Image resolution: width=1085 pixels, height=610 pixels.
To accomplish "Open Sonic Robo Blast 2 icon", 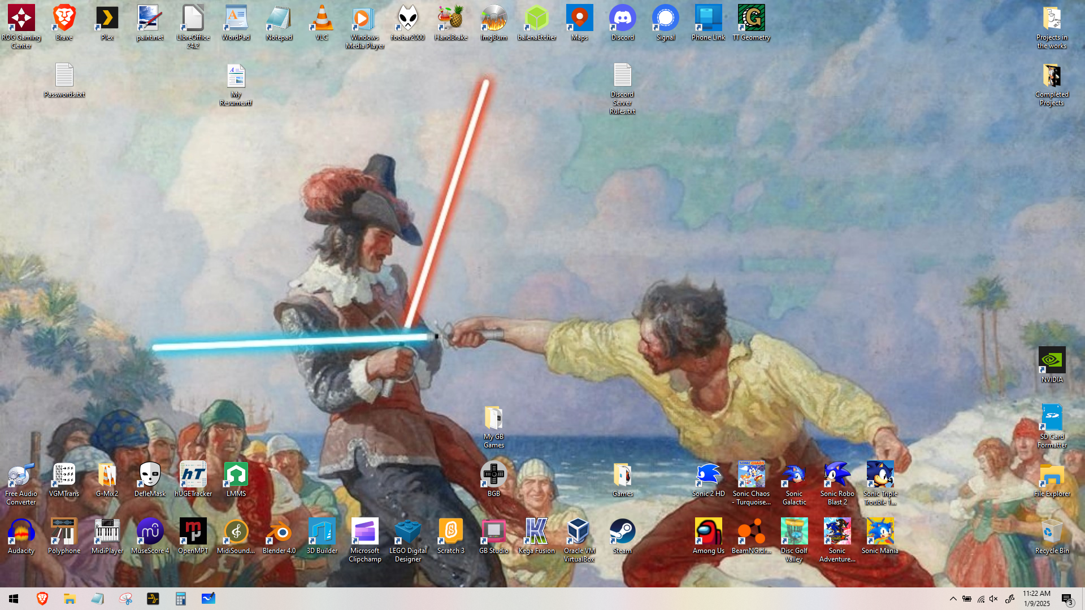I will [837, 483].
